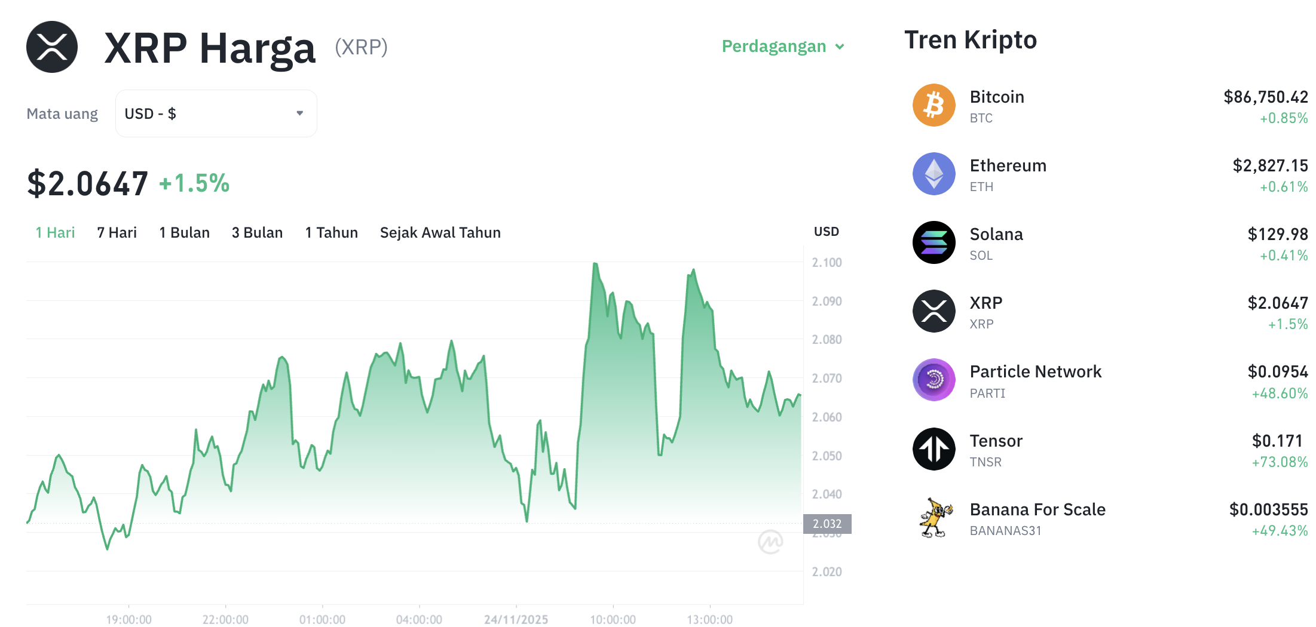Select the Banana For Scale mascot icon
This screenshot has width=1316, height=627.
[x=935, y=518]
